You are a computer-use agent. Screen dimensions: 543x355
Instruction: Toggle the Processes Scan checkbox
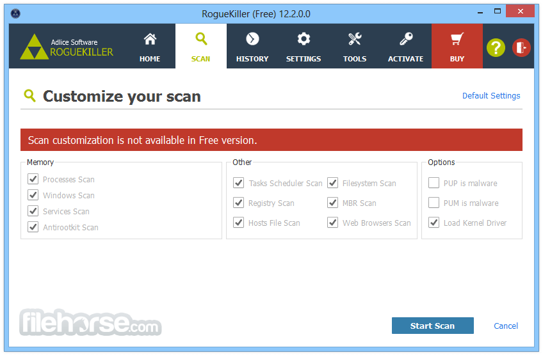tap(33, 179)
